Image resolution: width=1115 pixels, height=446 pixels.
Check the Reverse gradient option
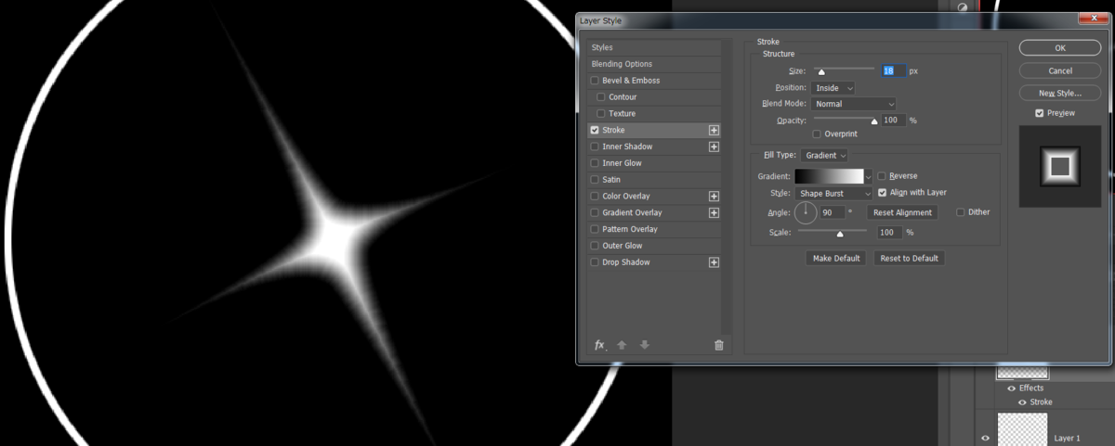pyautogui.click(x=882, y=176)
